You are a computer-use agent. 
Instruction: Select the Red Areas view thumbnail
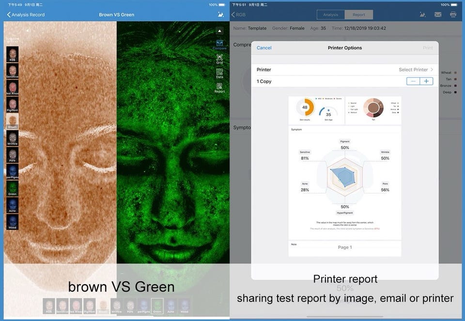(13, 88)
